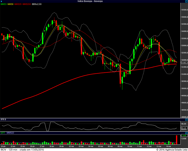Click the tall red final volume bar
The width and height of the screenshot is (188, 151).
[177, 140]
